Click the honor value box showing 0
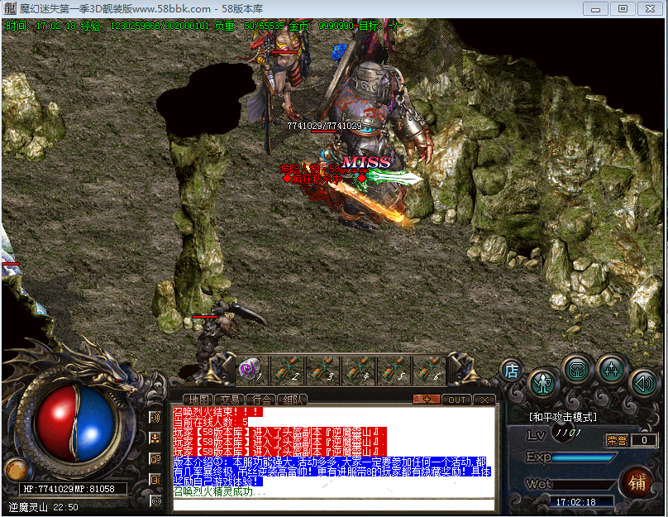Screen dimensions: 668x517 (644, 440)
